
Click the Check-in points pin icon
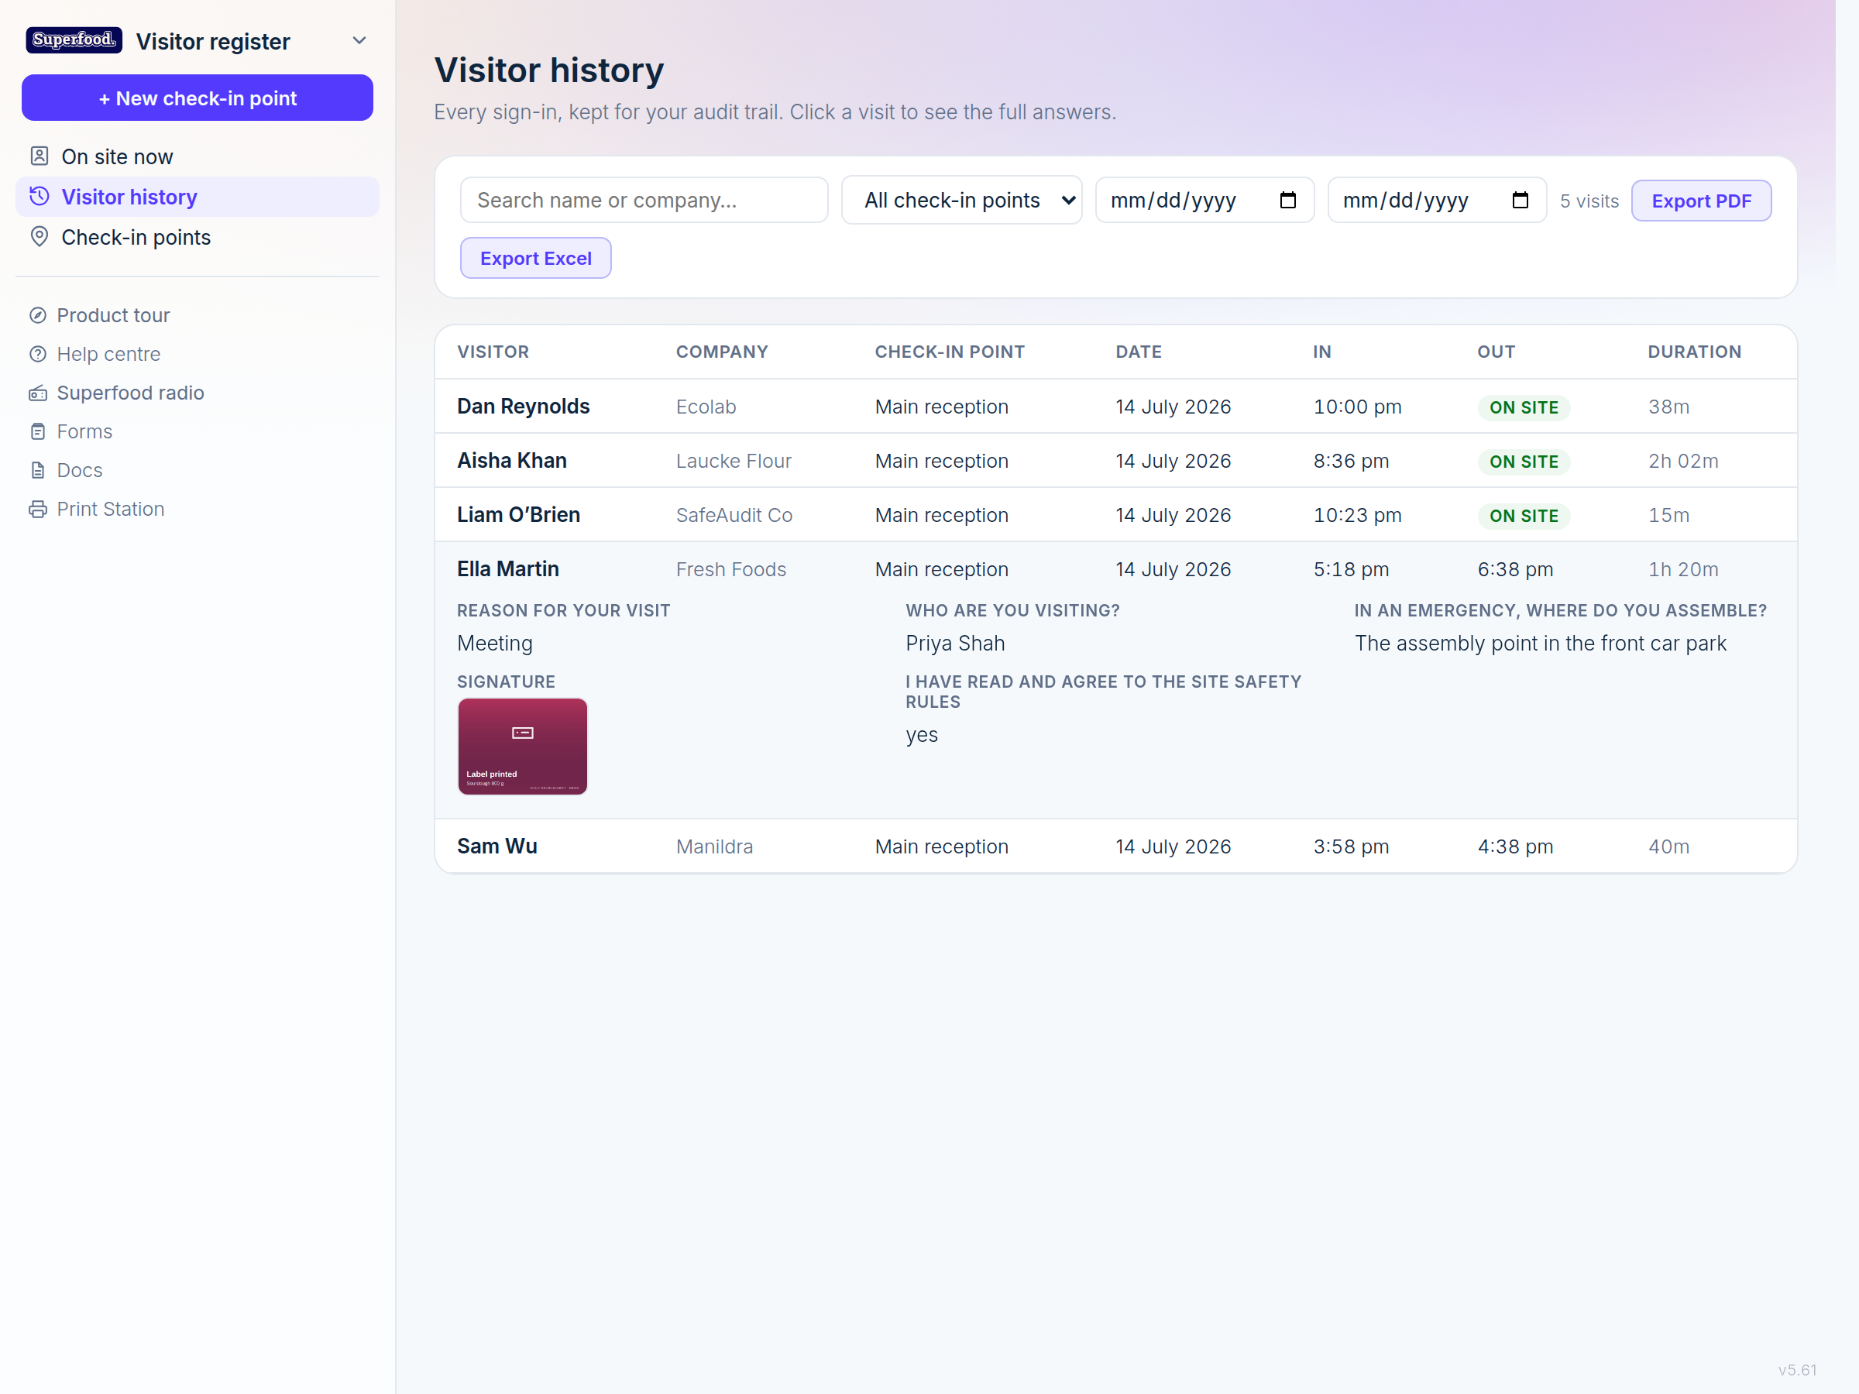[x=40, y=237]
